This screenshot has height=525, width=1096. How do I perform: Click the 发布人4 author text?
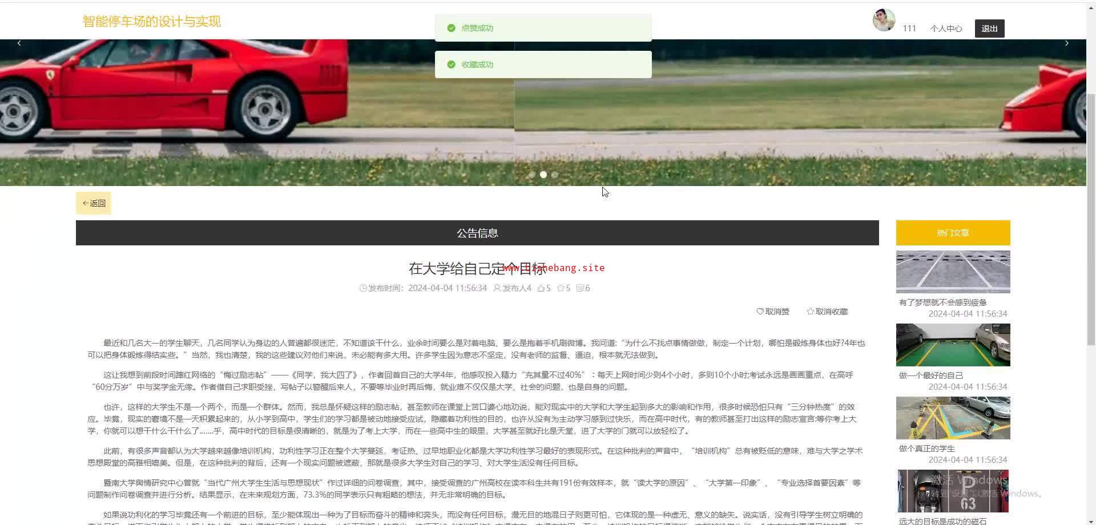(517, 288)
